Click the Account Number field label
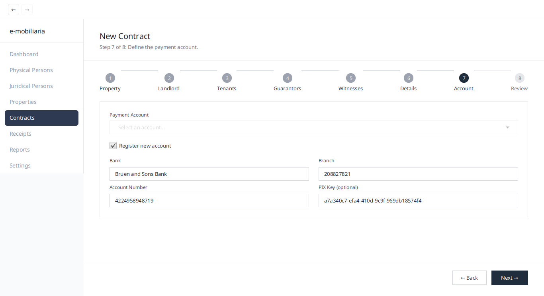The height and width of the screenshot is (296, 544). point(128,187)
